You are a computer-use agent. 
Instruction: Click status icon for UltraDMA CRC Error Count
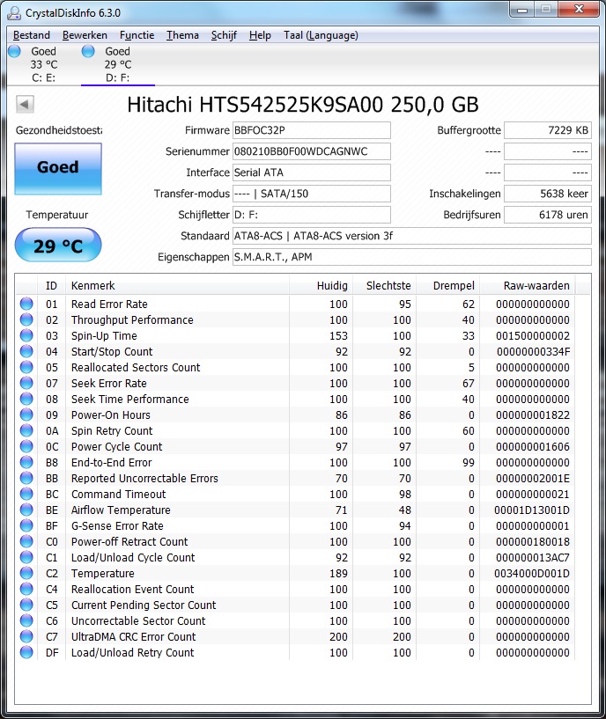(26, 636)
